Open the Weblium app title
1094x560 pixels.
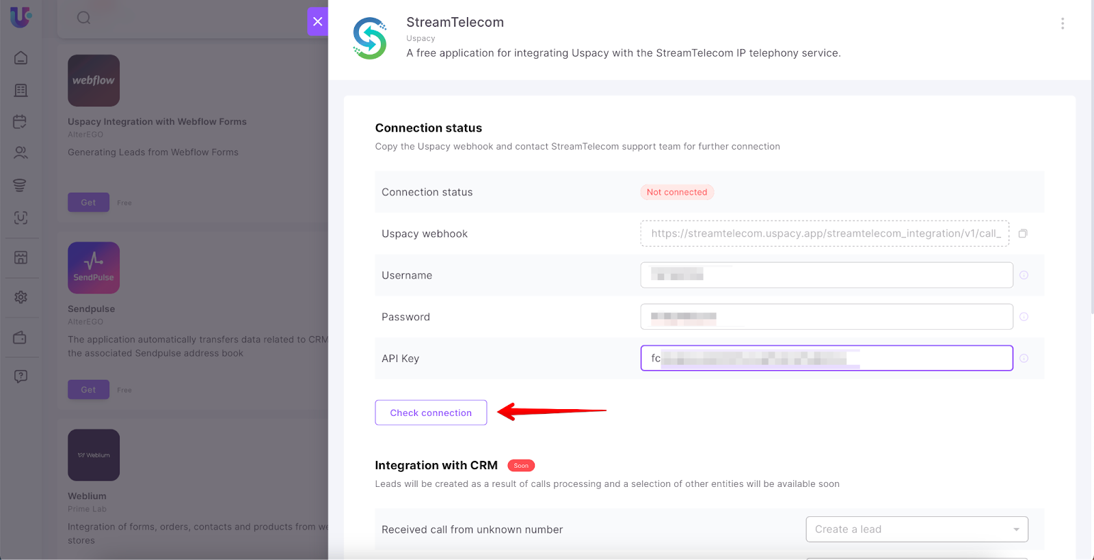87,496
